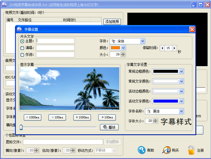Screen dimensions: 211x159
Task: Click the 注册 register lock icon
Action: click(x=191, y=150)
